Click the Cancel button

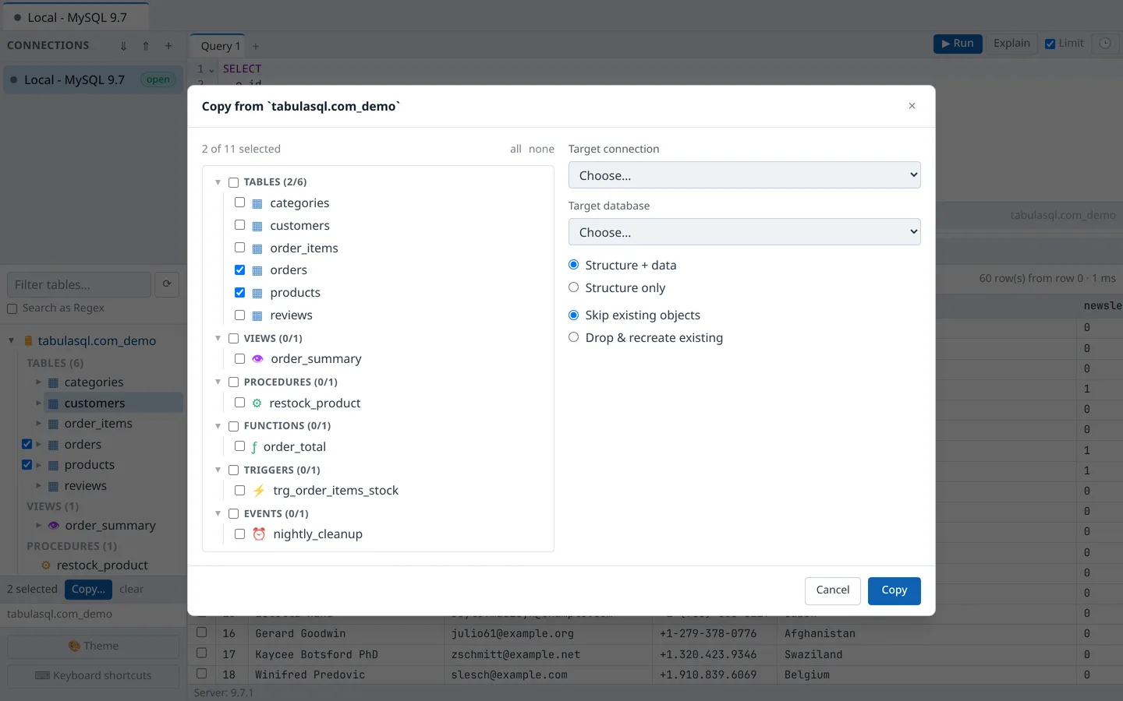pyautogui.click(x=832, y=590)
